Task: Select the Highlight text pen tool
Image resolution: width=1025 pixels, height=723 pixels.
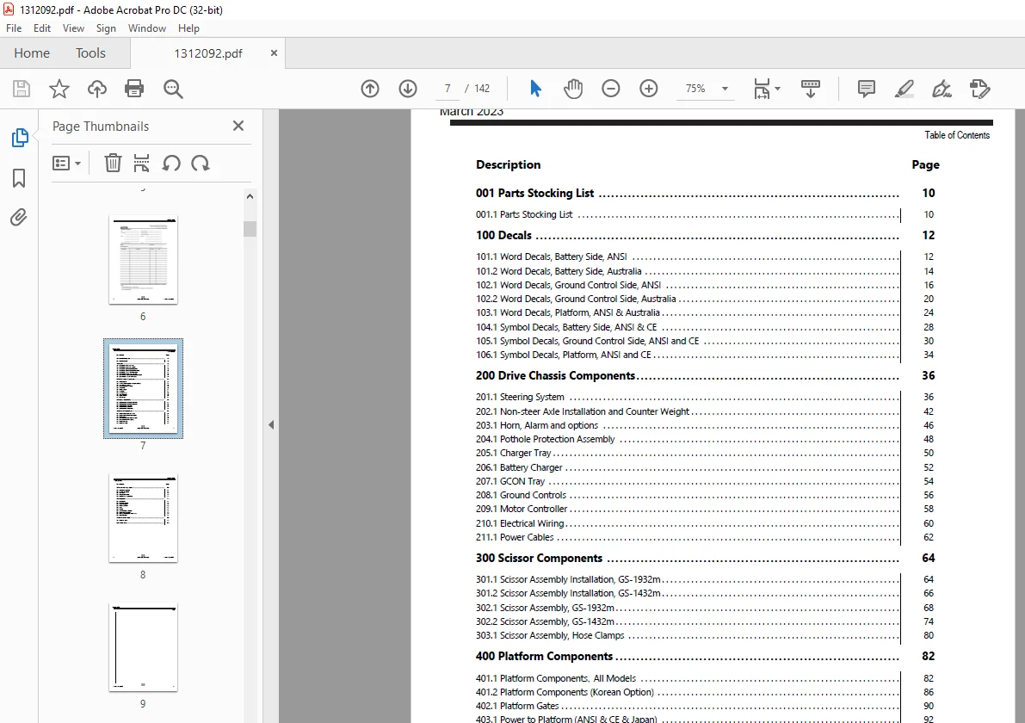Action: pos(904,89)
